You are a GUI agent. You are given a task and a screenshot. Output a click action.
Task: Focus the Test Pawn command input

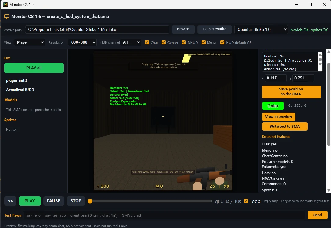[164, 215]
